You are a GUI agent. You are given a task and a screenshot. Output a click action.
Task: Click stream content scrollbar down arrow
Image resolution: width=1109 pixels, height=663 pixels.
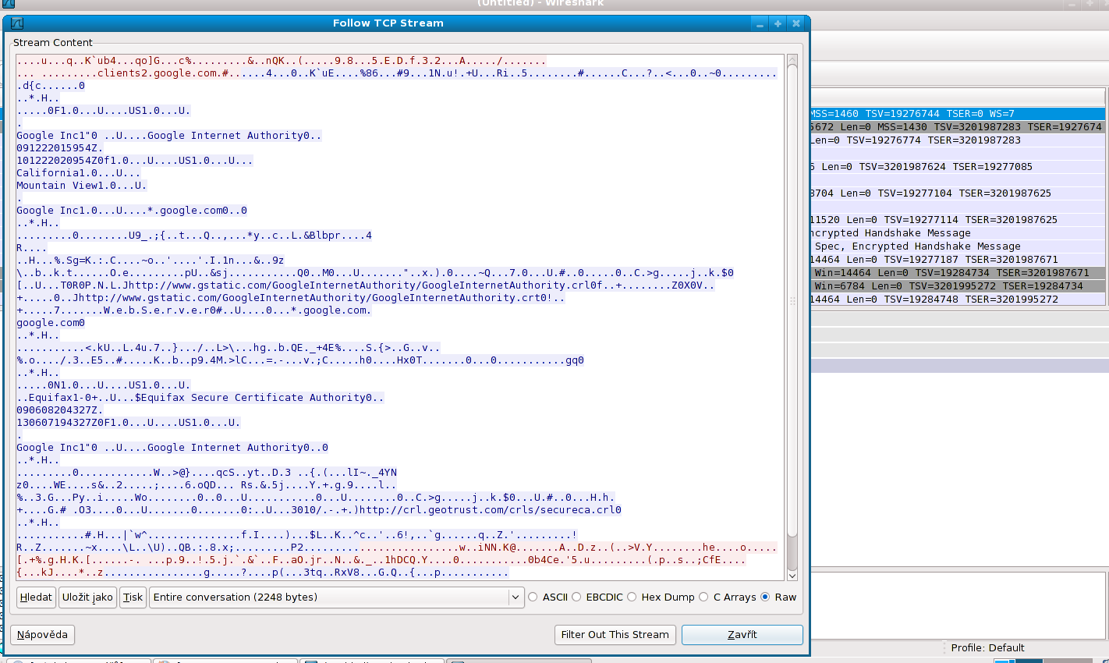point(792,576)
